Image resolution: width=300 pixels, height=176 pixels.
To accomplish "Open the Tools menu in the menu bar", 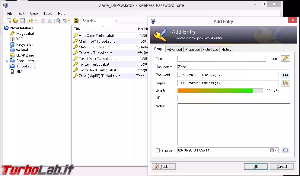I will click(47, 13).
